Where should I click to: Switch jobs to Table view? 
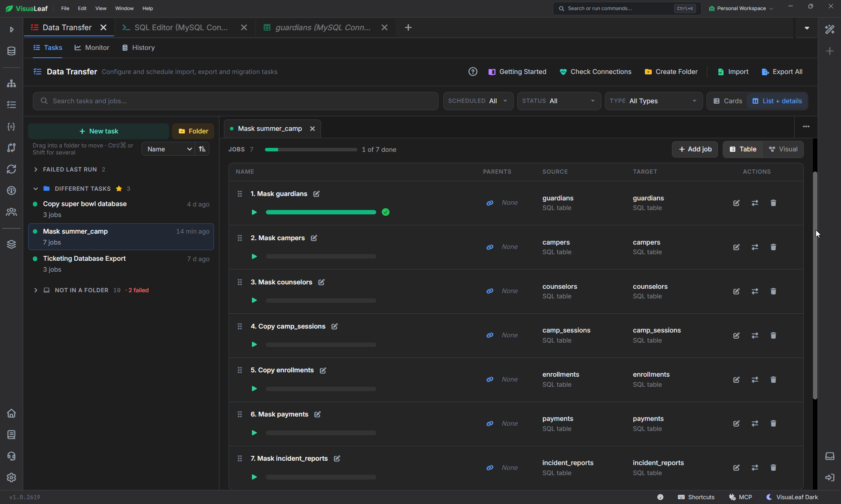pos(743,149)
